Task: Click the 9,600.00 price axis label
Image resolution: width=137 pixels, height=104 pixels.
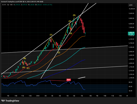Action: click(132, 13)
